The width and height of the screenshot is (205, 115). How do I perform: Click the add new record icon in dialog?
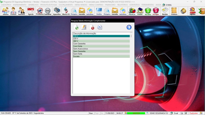(76, 27)
